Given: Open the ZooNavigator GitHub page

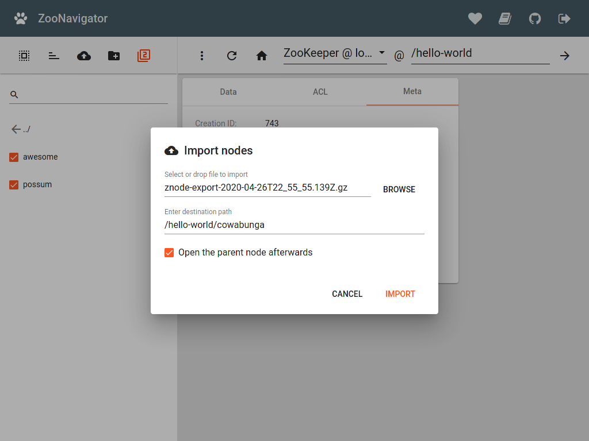Looking at the screenshot, I should coord(535,18).
